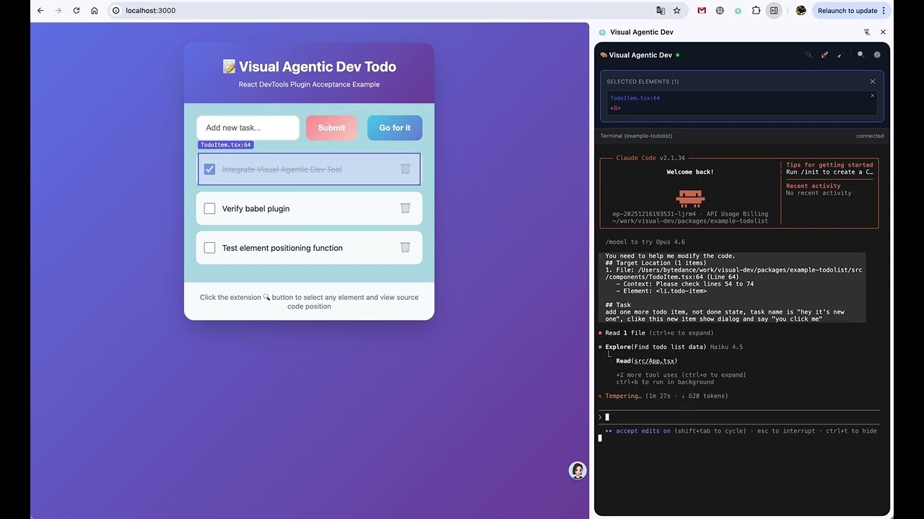Click the localhost:3000 address bar
924x519 pixels.
(x=383, y=11)
